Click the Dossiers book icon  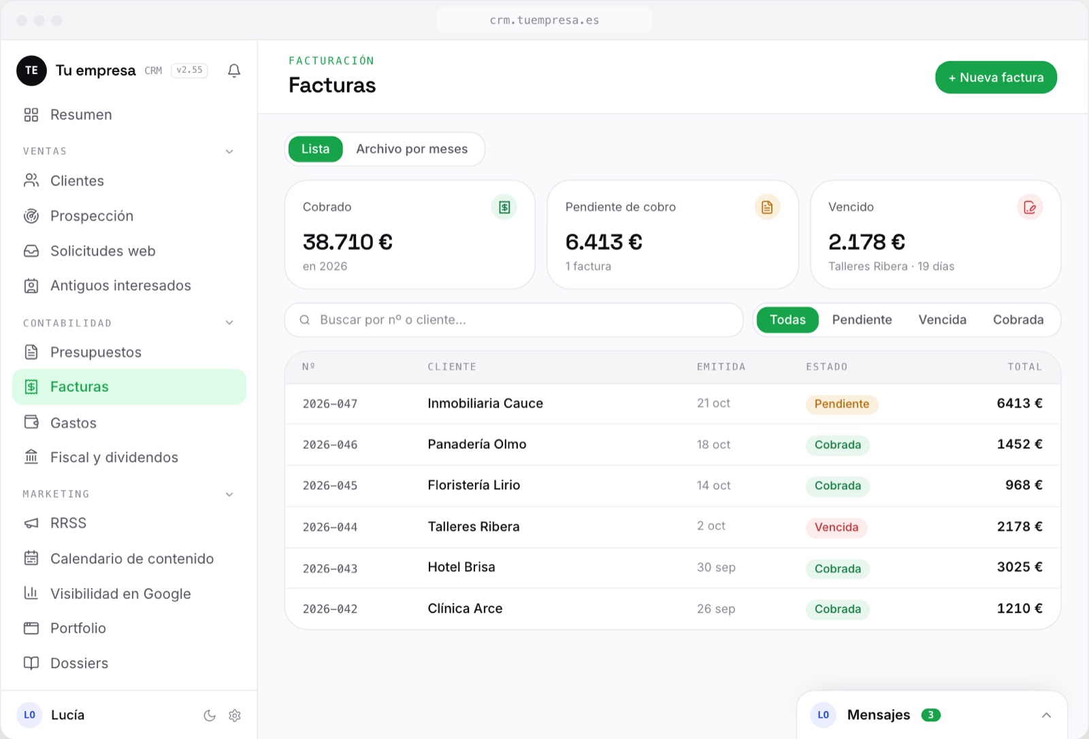point(31,663)
